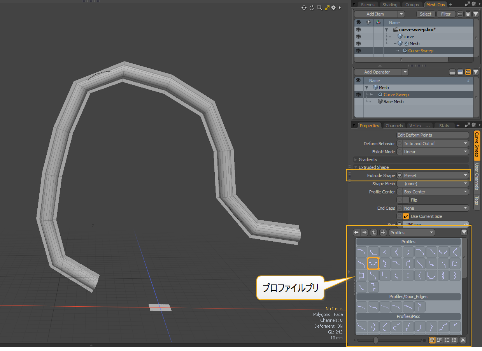Open the preset browser filter funnel

point(464,232)
